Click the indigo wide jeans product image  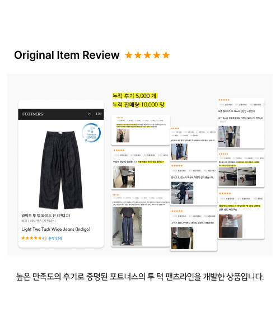(x=61, y=170)
